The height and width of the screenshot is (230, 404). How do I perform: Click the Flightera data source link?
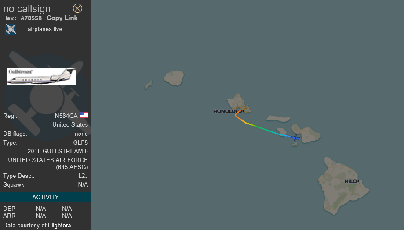click(59, 225)
